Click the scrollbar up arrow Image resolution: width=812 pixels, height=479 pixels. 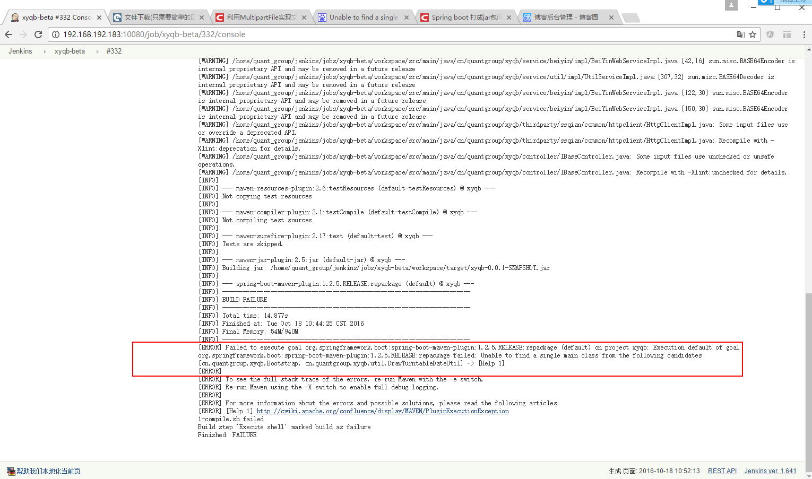(x=808, y=49)
